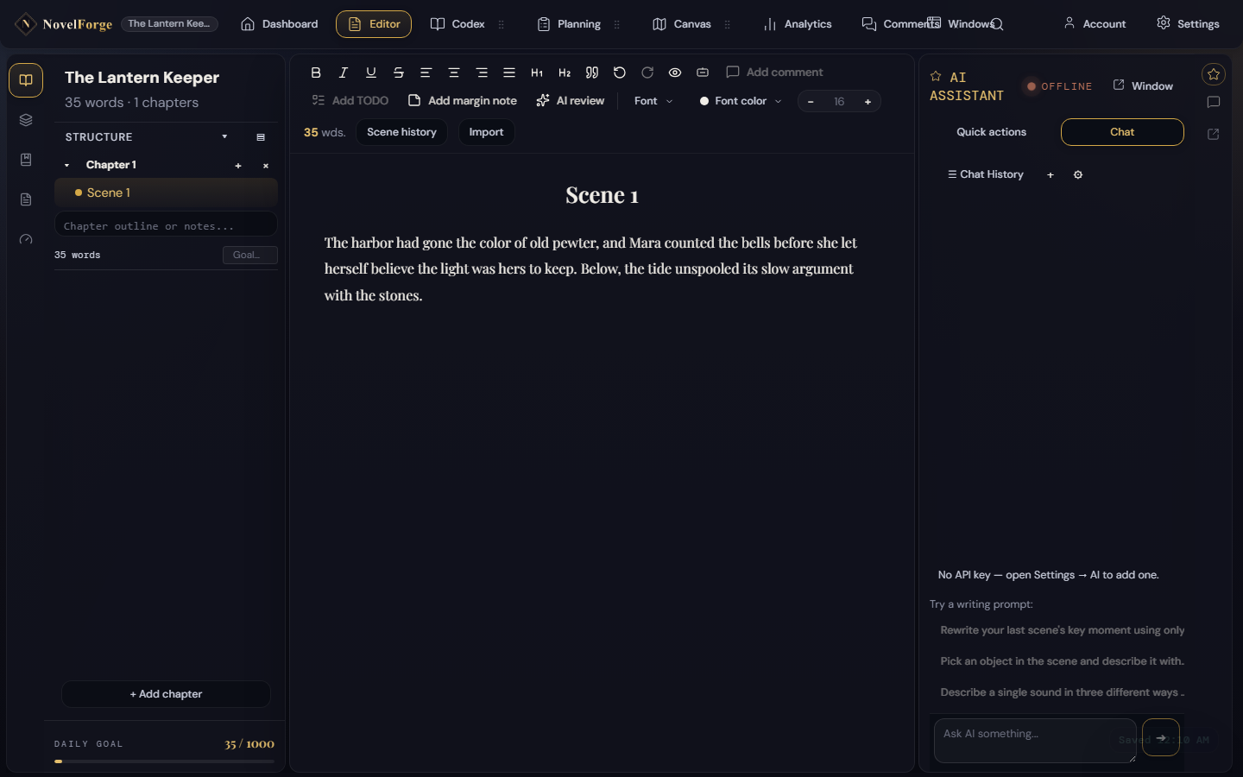
Task: Apply strikethrough formatting
Action: click(x=399, y=73)
